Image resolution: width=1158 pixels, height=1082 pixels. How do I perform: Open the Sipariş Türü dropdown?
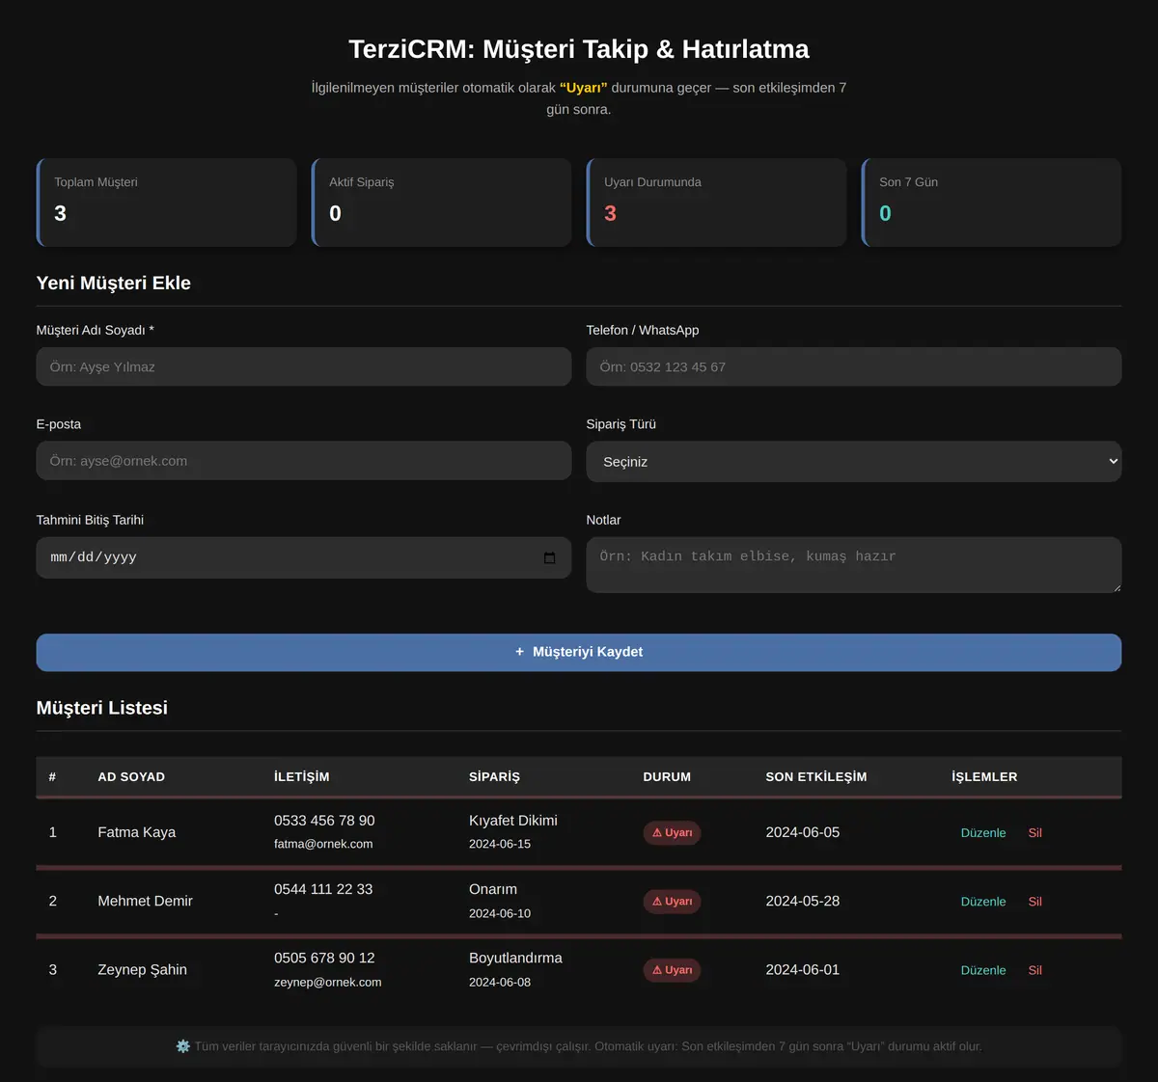[x=854, y=462]
